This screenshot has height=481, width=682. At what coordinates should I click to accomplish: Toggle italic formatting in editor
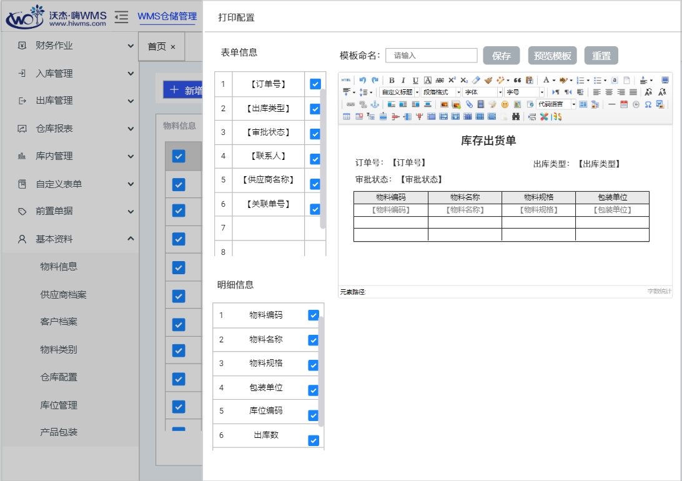point(403,80)
